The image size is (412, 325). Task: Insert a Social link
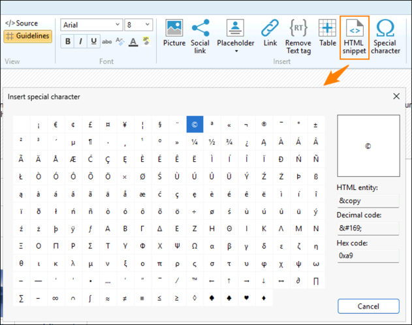click(200, 37)
